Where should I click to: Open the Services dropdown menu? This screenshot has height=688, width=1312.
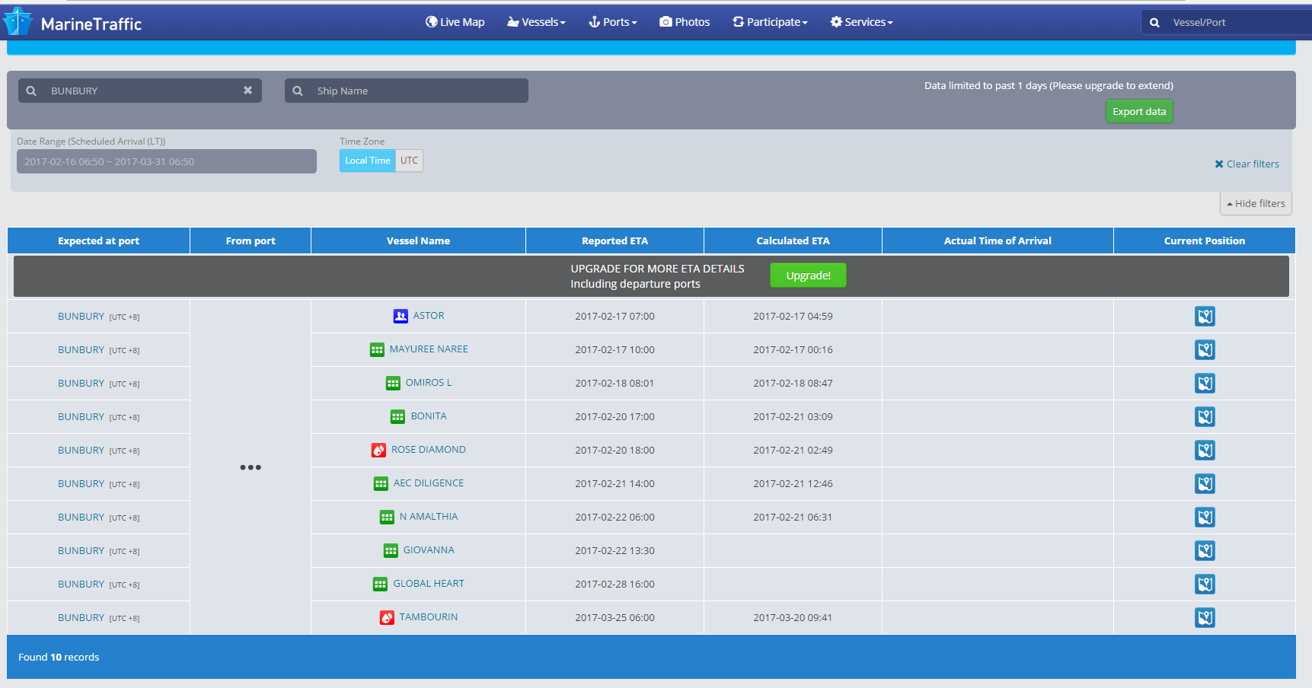click(x=861, y=22)
